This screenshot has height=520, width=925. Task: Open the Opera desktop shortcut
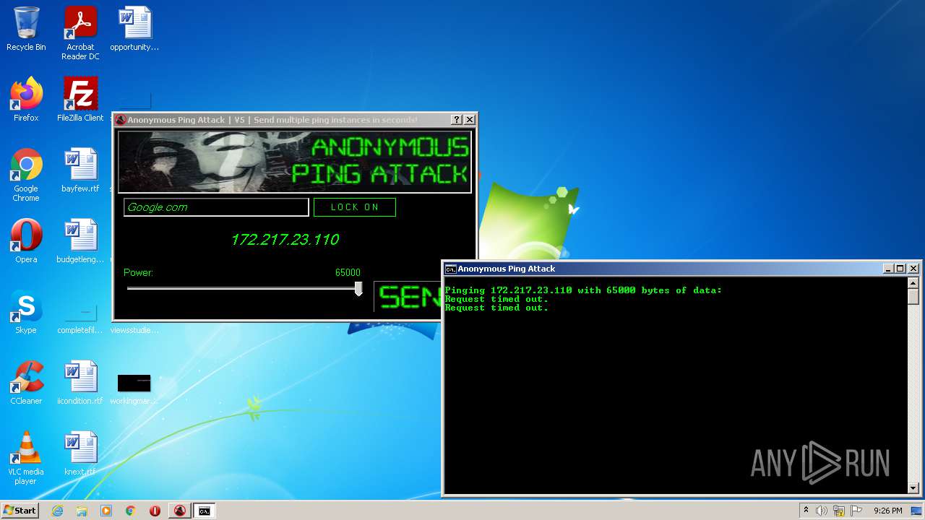(x=26, y=241)
